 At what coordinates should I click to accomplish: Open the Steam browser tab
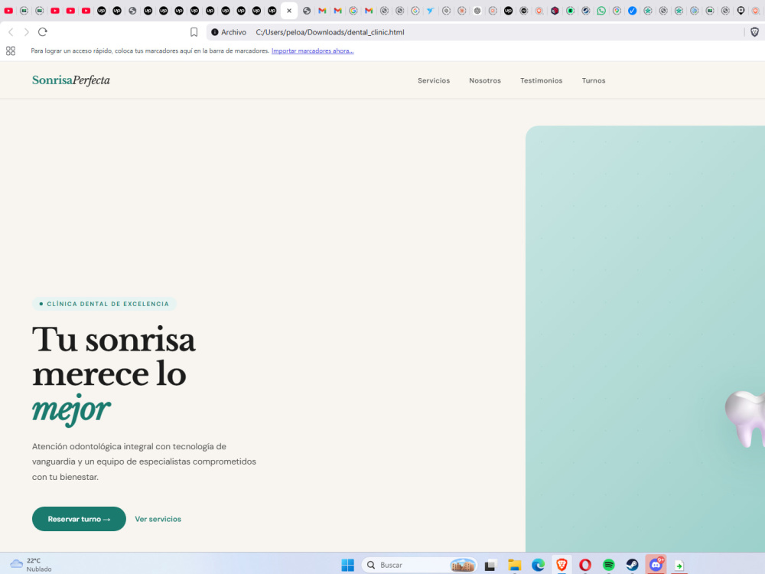pos(585,11)
